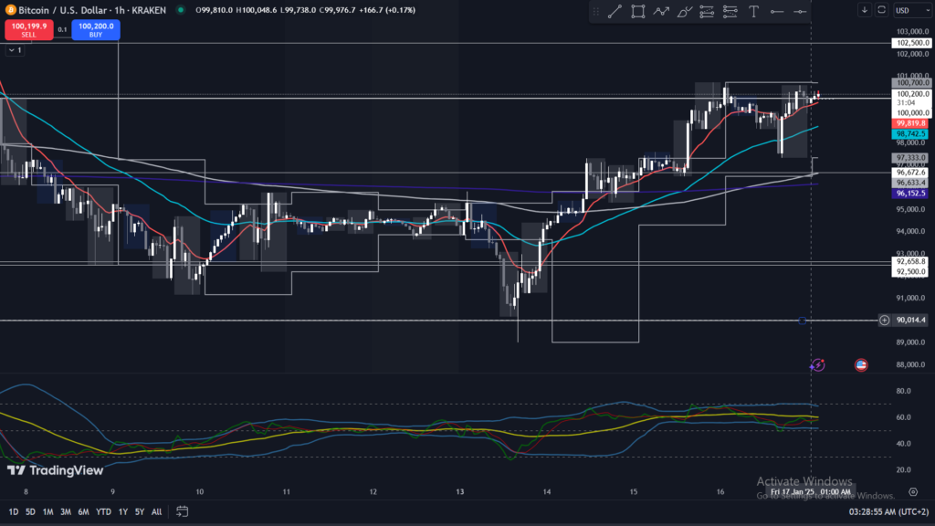Toggle the market status green dot

[x=180, y=10]
